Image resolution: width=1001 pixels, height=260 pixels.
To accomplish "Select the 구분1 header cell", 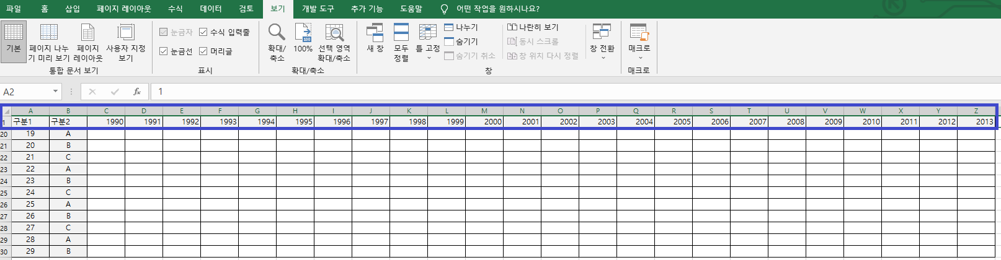I will coord(30,122).
